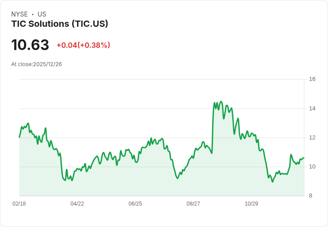Select the 02/18 date on x-axis
This screenshot has height=227, width=328.
click(19, 204)
